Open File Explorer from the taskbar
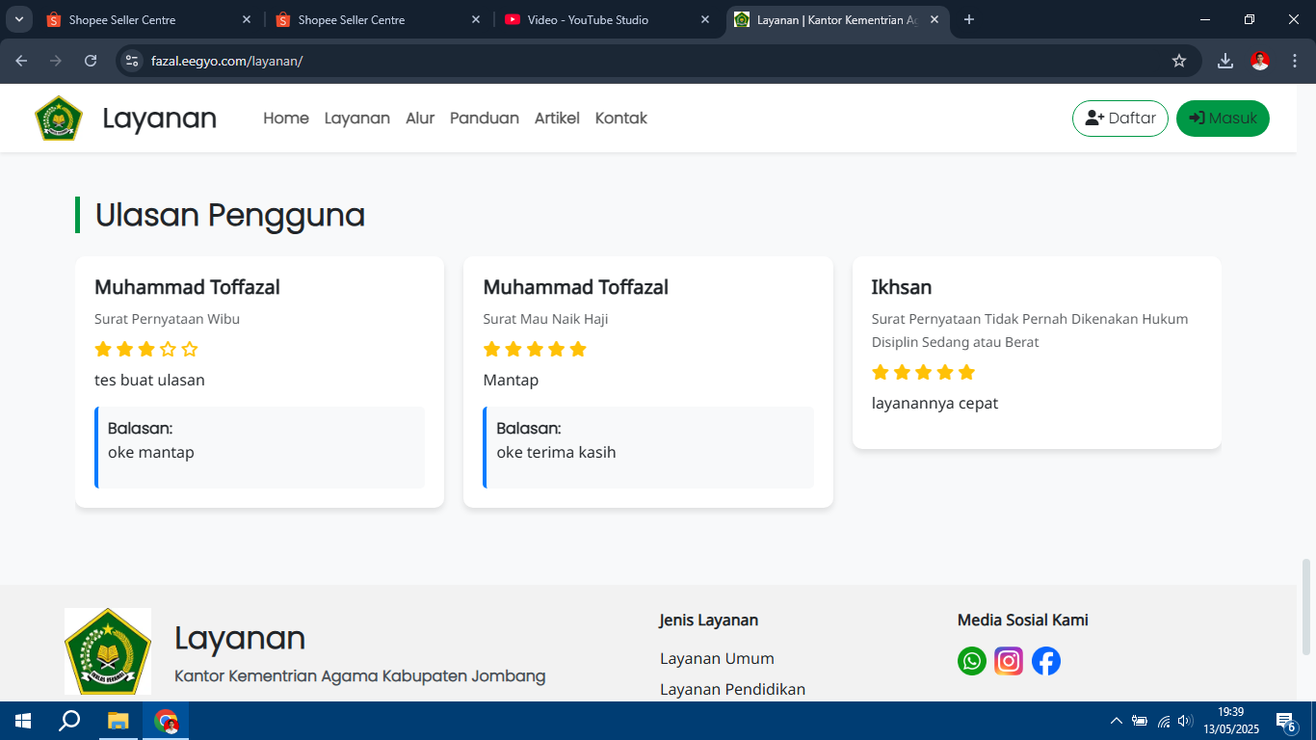Image resolution: width=1316 pixels, height=740 pixels. [x=118, y=721]
